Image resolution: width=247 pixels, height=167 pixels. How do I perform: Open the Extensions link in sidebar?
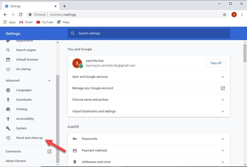[13, 151]
